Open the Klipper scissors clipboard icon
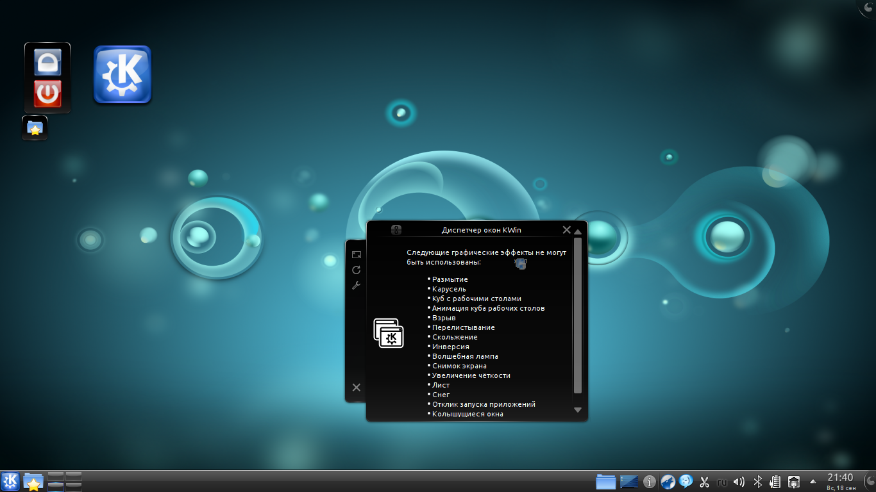876x492 pixels. click(704, 482)
